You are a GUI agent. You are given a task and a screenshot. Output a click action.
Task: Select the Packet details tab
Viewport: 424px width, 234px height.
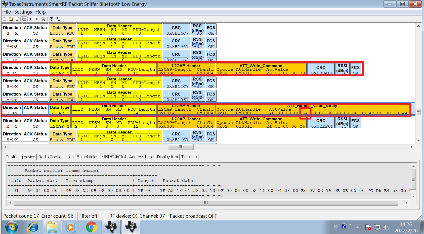(x=114, y=157)
